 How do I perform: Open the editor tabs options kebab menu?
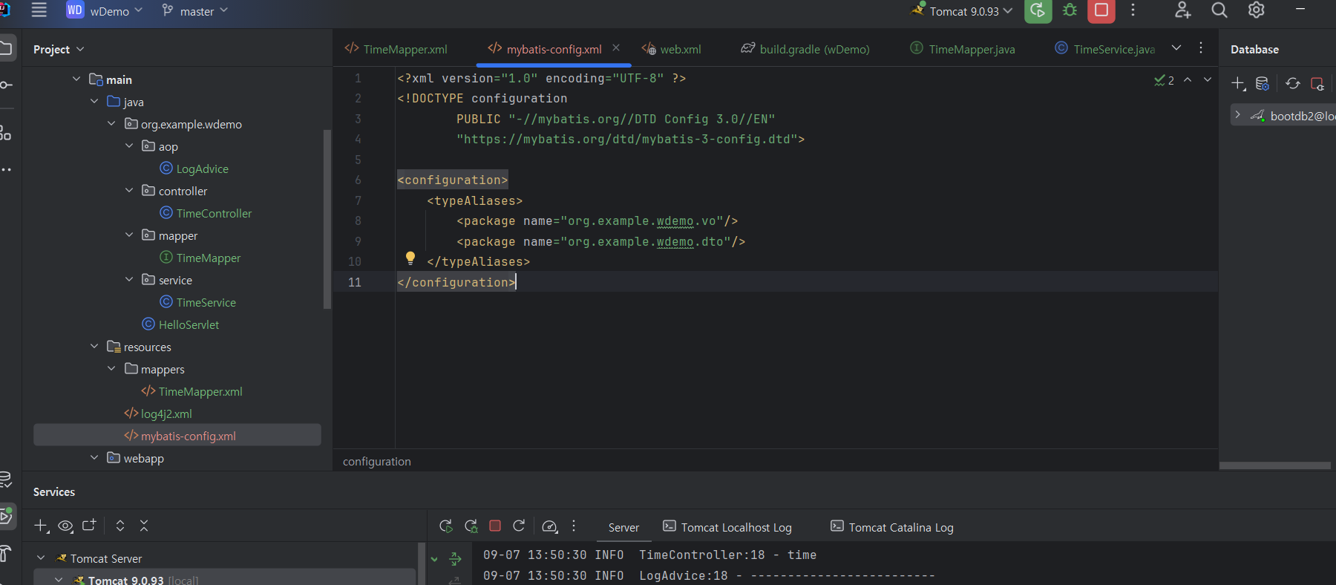coord(1201,48)
